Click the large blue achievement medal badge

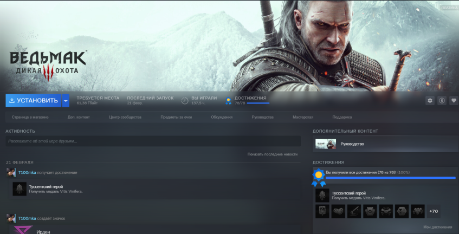tap(319, 176)
